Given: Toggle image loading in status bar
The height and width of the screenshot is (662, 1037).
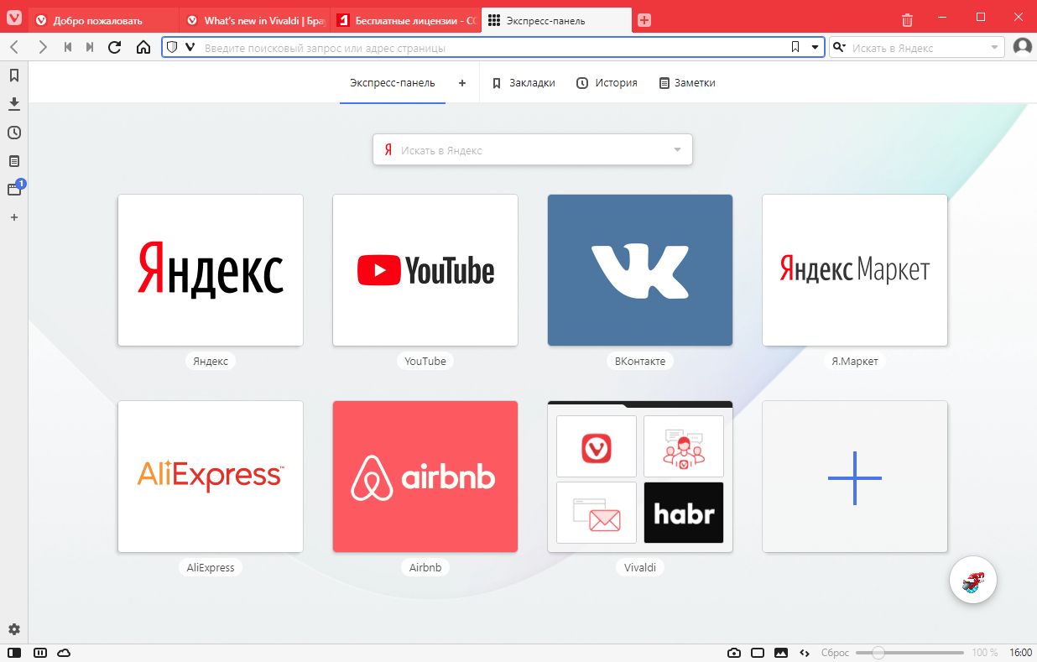Looking at the screenshot, I should click(x=781, y=653).
